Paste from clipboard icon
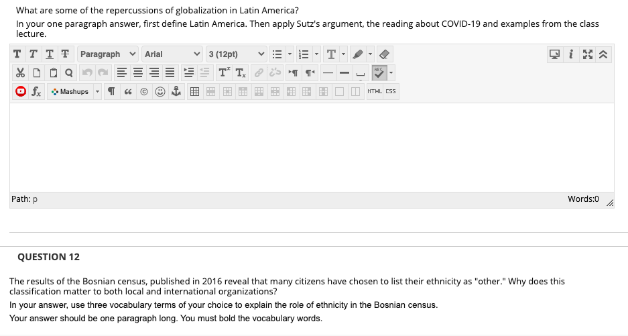The width and height of the screenshot is (628, 336). tap(53, 72)
